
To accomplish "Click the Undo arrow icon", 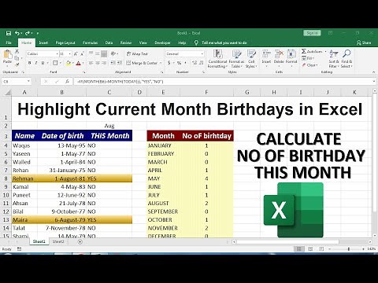I will pyautogui.click(x=17, y=33).
